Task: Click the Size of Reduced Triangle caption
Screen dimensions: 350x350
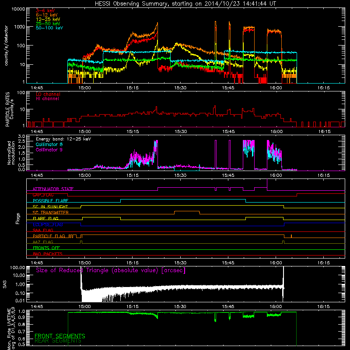Action: 111,270
